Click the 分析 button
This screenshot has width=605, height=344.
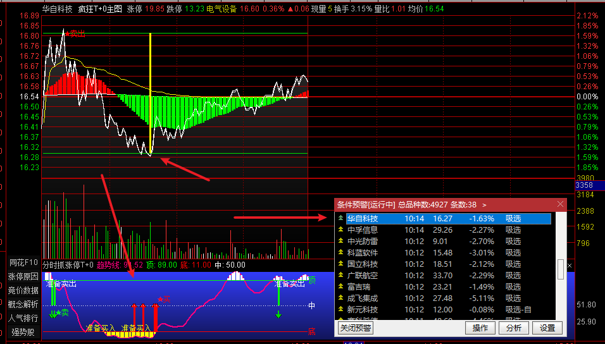click(x=514, y=328)
